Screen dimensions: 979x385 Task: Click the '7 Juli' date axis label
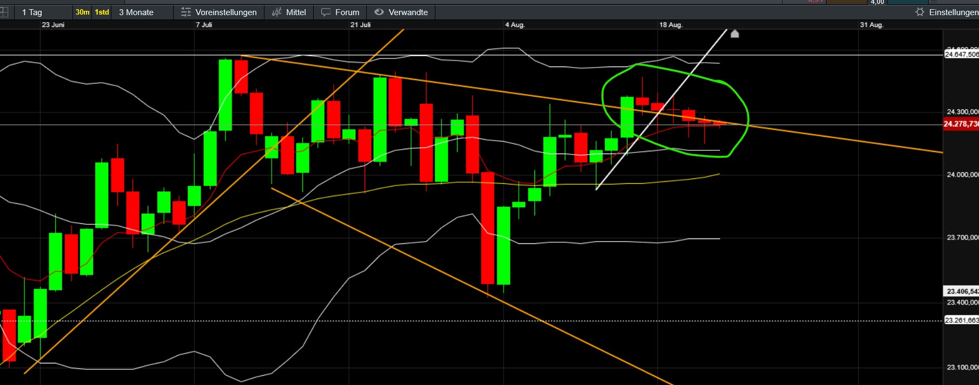coord(204,25)
